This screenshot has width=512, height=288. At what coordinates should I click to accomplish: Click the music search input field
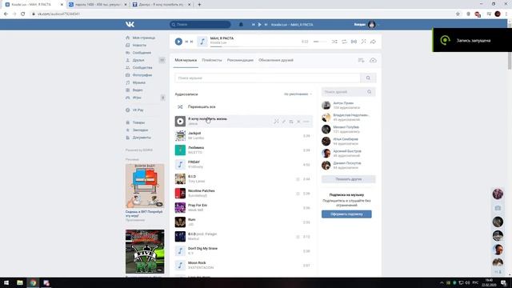click(x=268, y=78)
